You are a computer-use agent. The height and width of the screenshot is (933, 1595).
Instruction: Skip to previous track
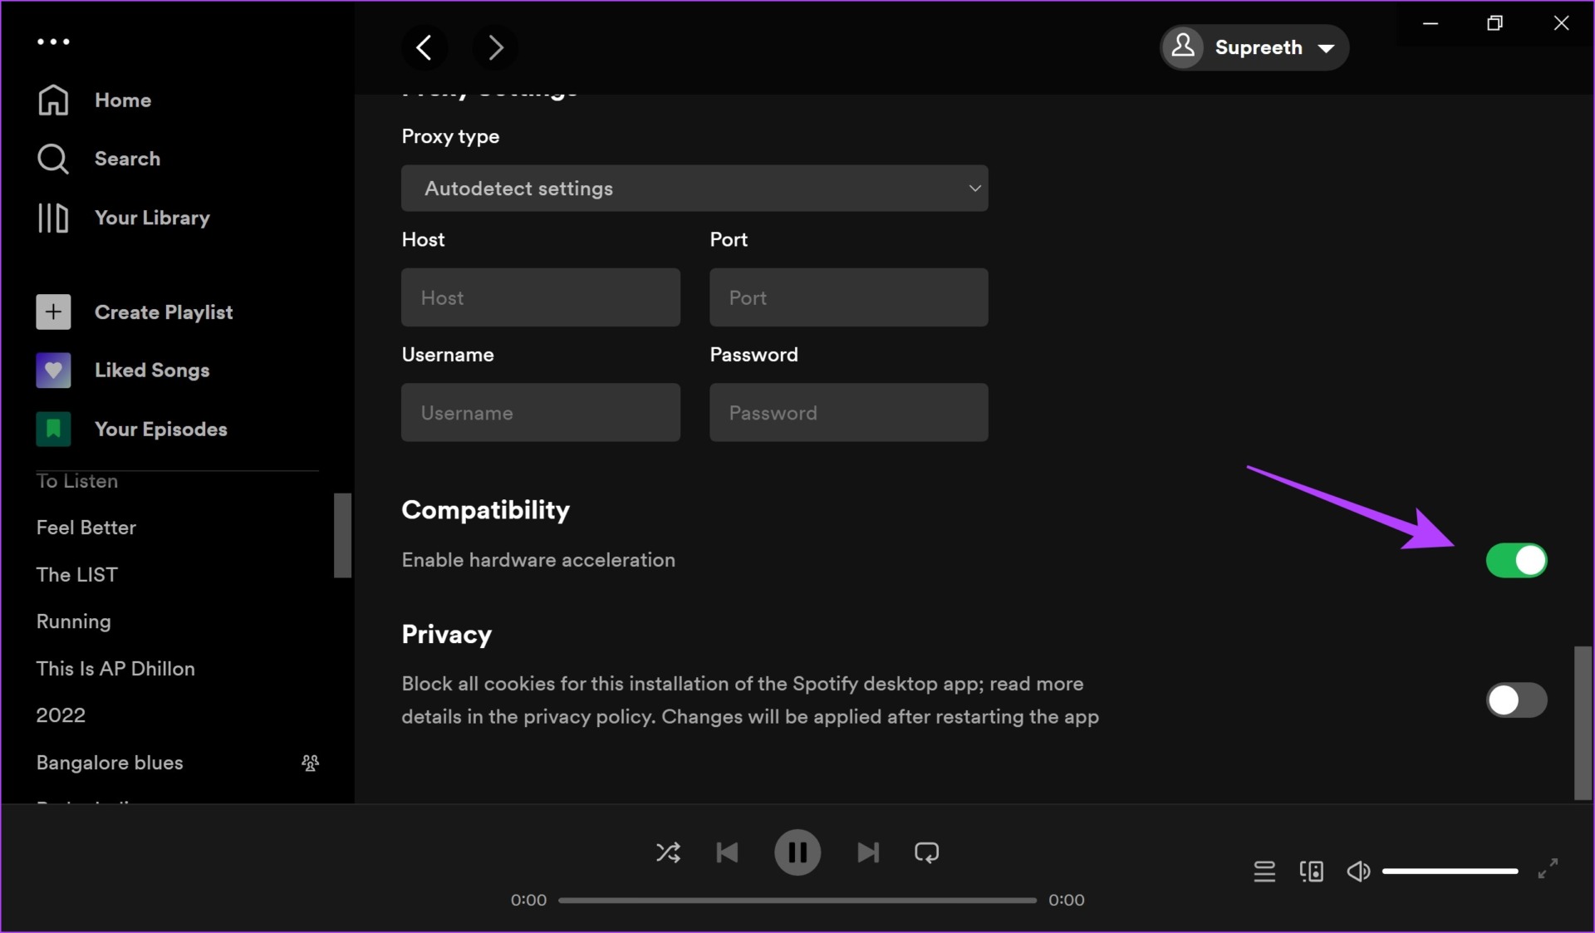727,852
